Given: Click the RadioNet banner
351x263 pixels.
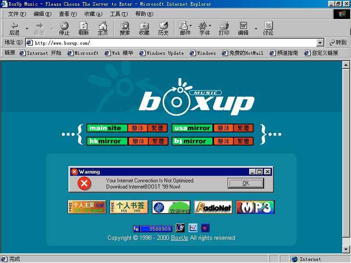Looking at the screenshot, I should (213, 207).
